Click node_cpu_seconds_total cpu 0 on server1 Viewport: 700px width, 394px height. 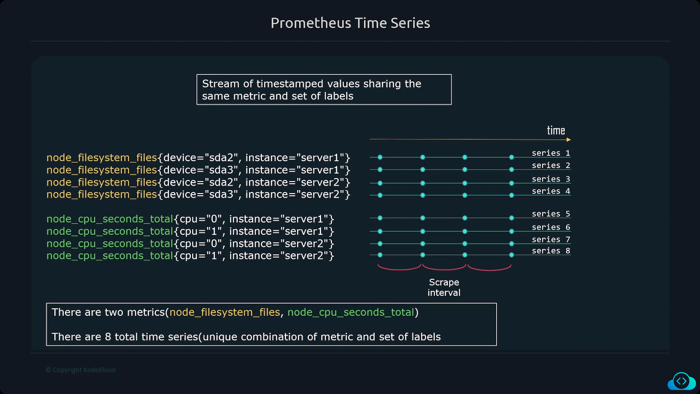pyautogui.click(x=190, y=219)
